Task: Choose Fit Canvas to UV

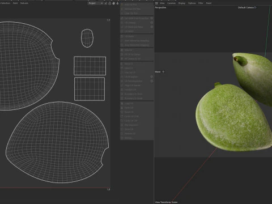Action: (137, 59)
